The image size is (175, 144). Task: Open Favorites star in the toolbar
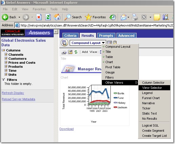pos(88,17)
